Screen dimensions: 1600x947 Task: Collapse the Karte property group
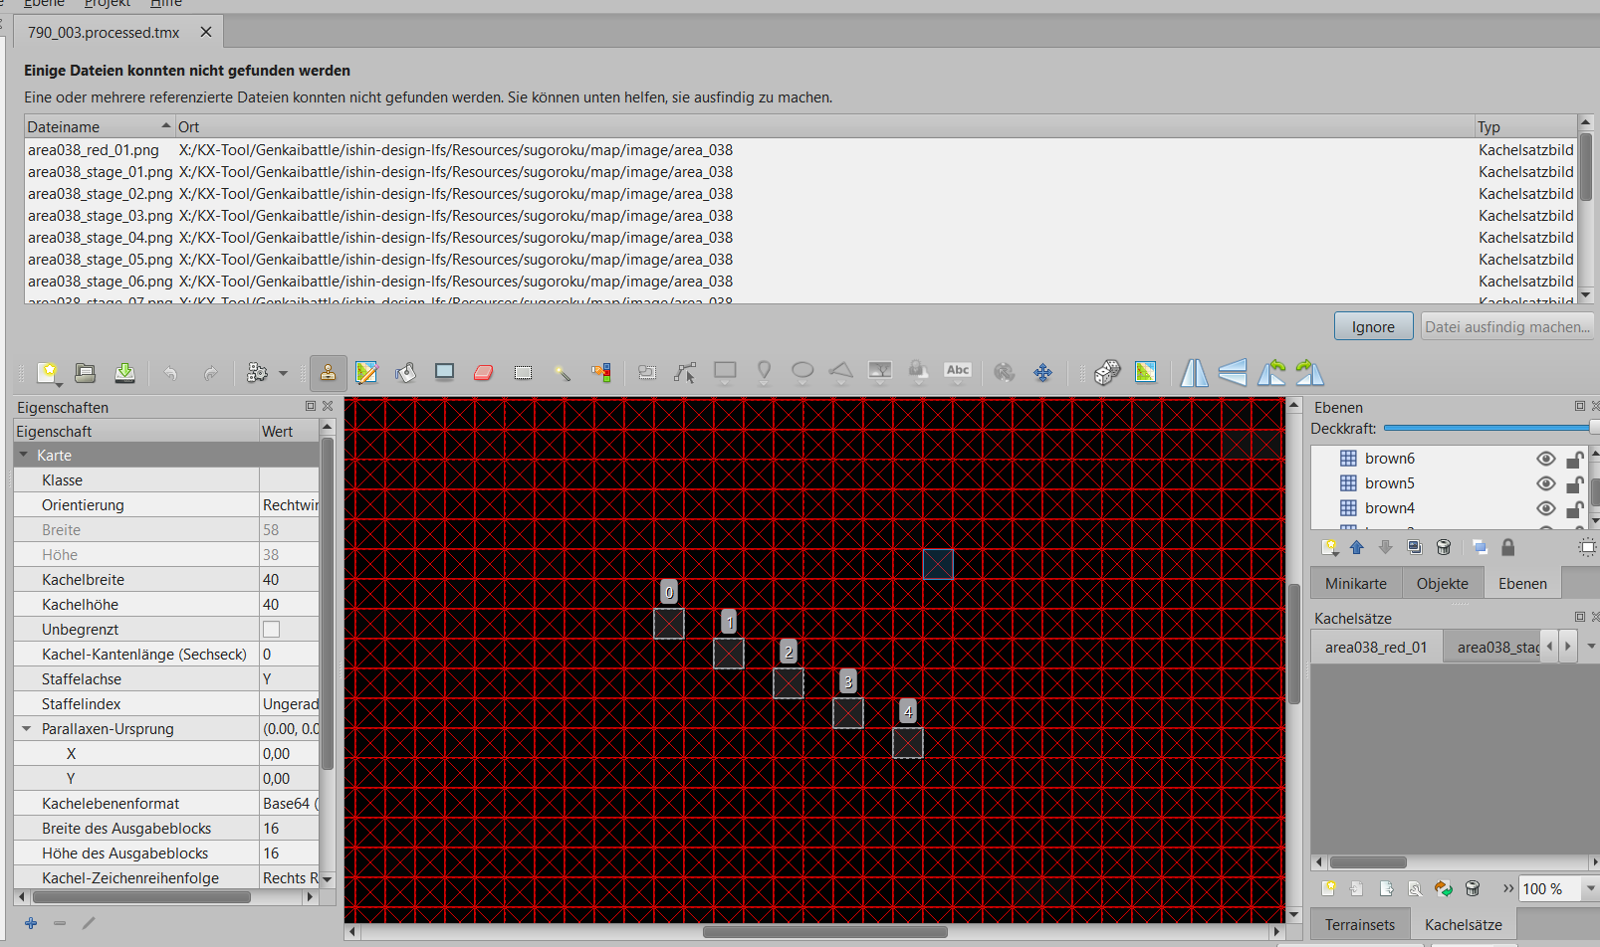tap(24, 455)
